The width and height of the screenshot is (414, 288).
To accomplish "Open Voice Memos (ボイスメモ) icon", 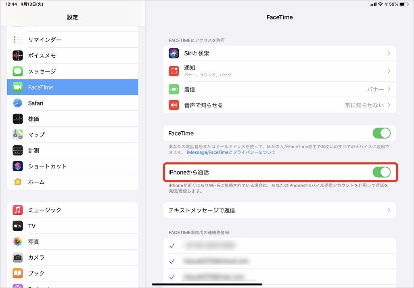I will click(18, 55).
